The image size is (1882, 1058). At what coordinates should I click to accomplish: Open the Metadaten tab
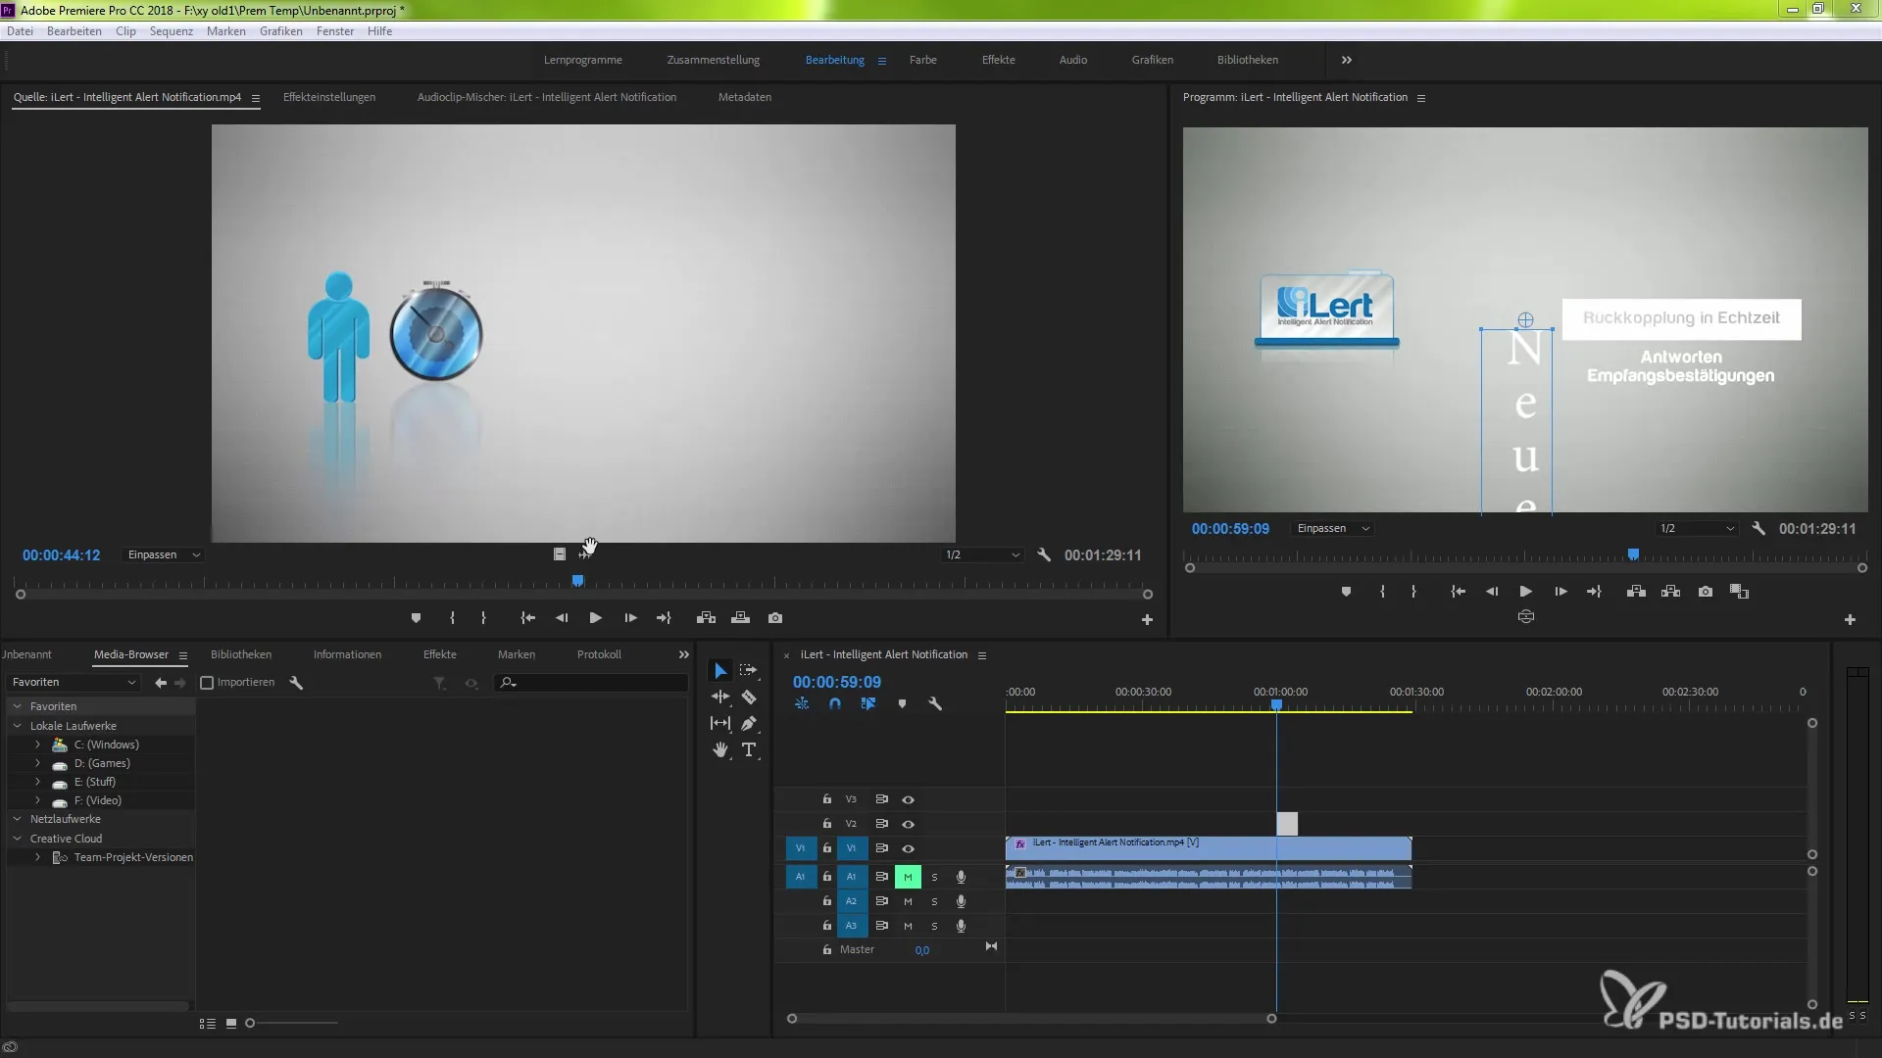[x=745, y=97]
